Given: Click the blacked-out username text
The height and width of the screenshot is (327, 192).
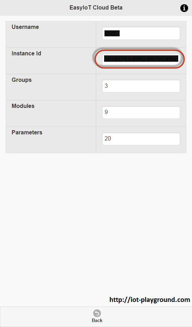Looking at the screenshot, I should [x=112, y=34].
